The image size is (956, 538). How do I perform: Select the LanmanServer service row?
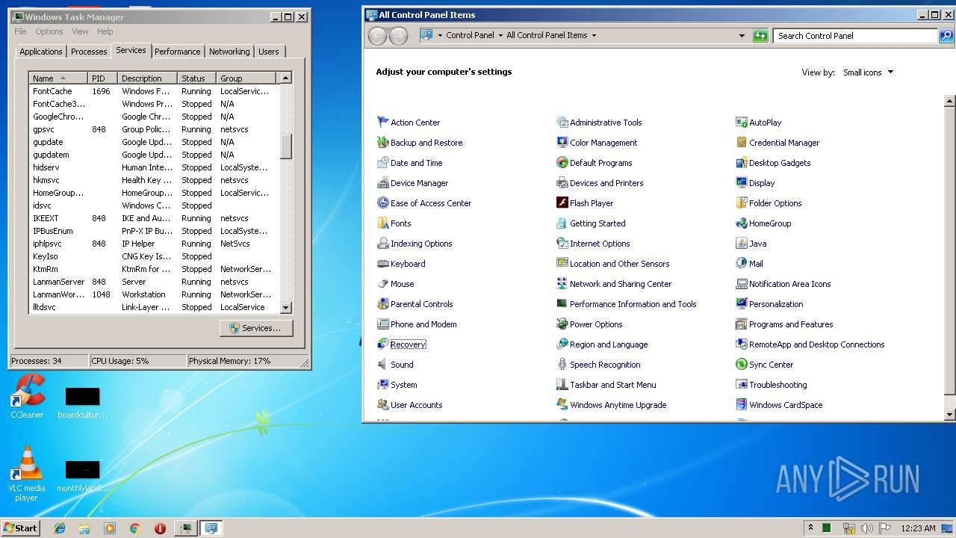point(154,282)
